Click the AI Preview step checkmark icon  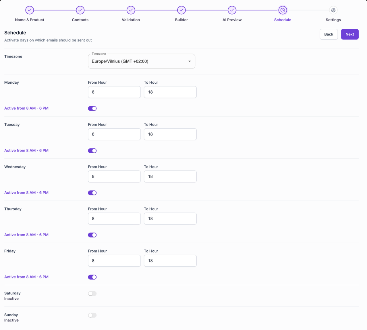coord(232,10)
